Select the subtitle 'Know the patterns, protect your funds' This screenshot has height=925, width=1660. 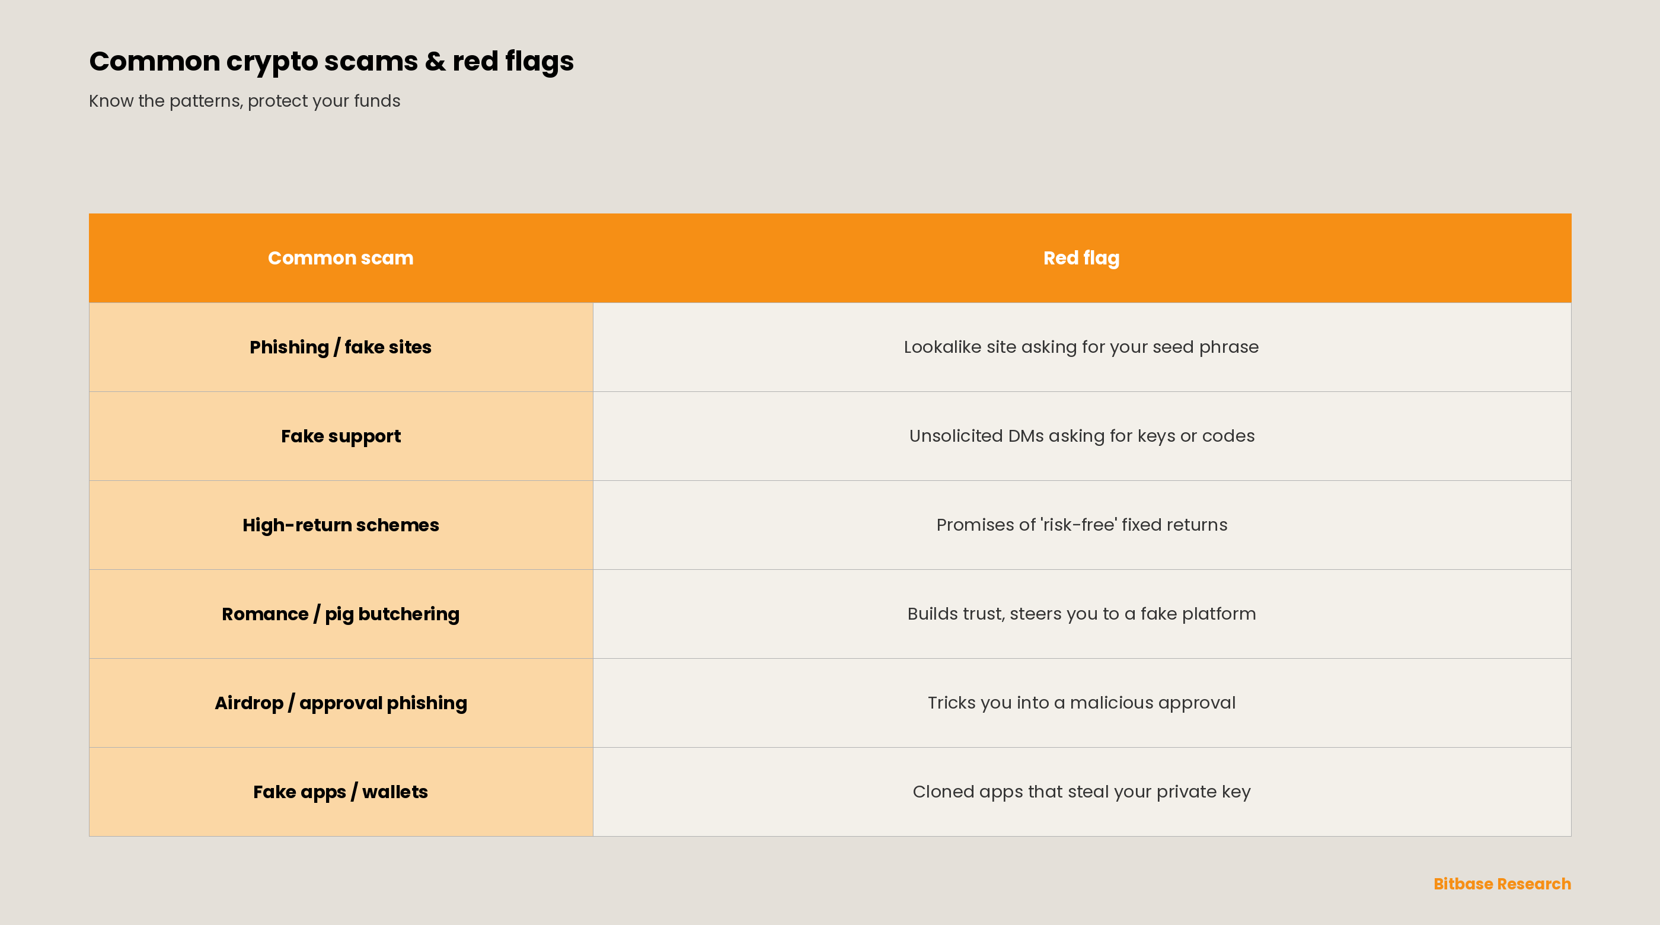click(x=244, y=101)
